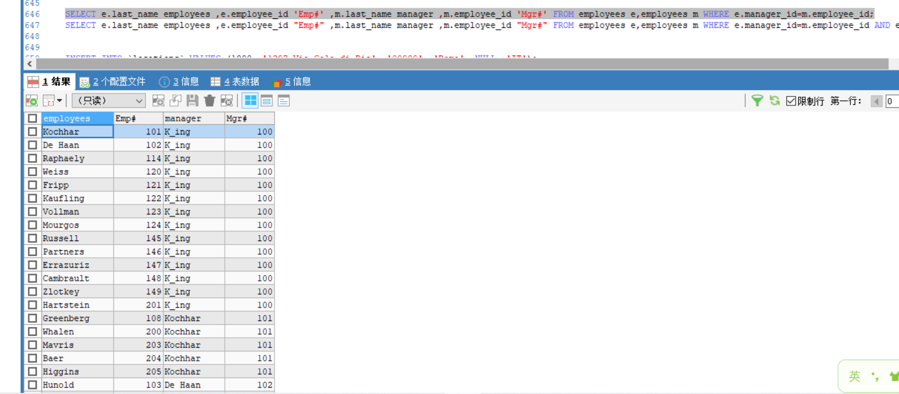Click the filter results funnel icon
Screen dimensions: 899x394
(758, 101)
